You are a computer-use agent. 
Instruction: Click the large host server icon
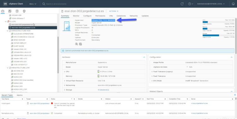tap(66, 26)
